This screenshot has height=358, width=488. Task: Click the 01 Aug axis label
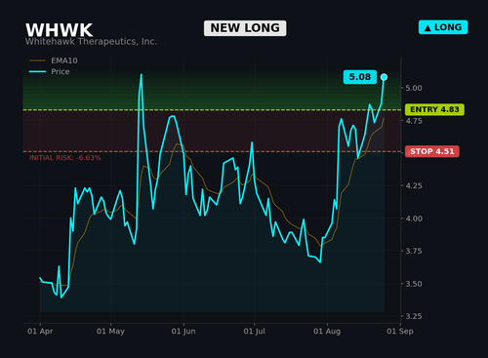[x=327, y=332]
